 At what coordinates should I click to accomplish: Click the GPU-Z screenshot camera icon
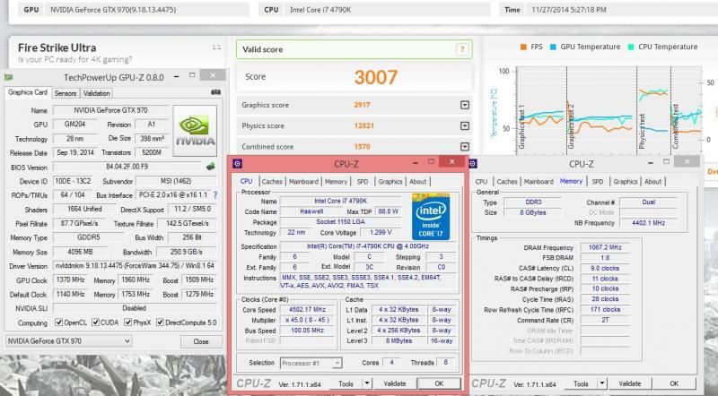click(x=215, y=92)
